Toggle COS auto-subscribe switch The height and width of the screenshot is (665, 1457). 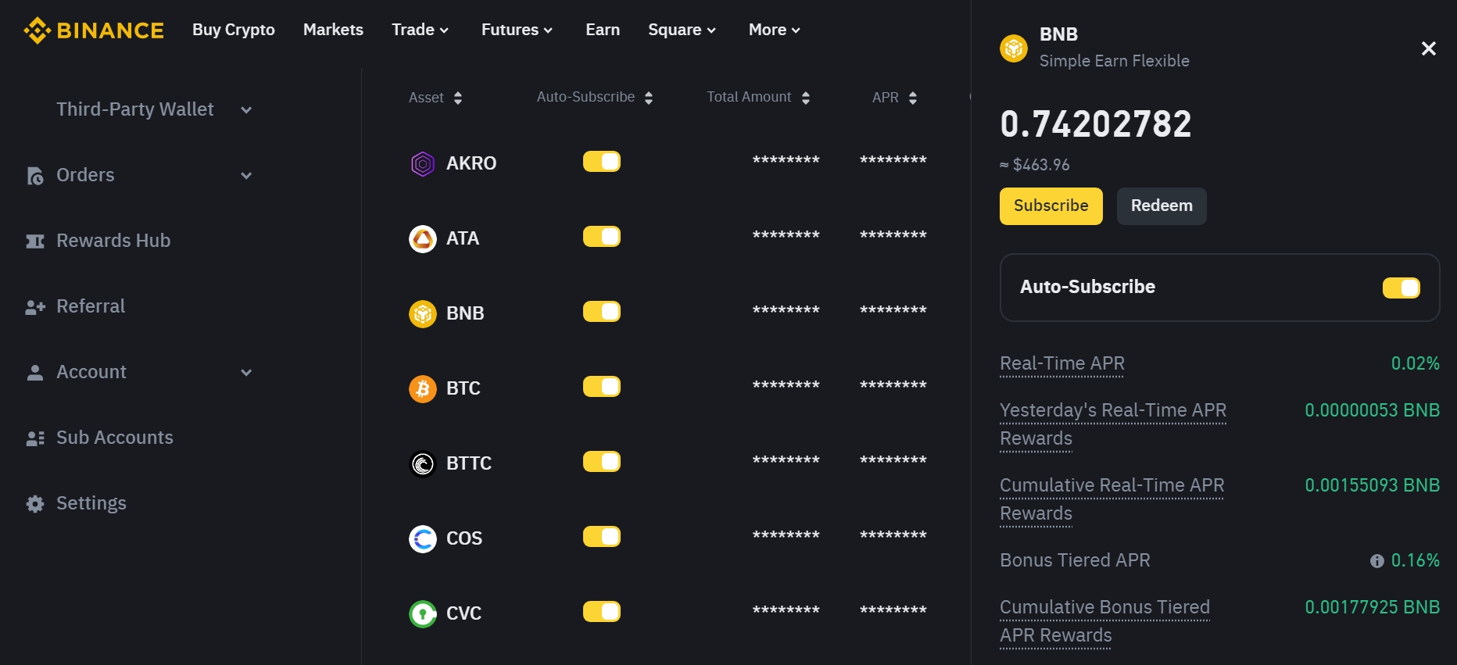click(602, 537)
